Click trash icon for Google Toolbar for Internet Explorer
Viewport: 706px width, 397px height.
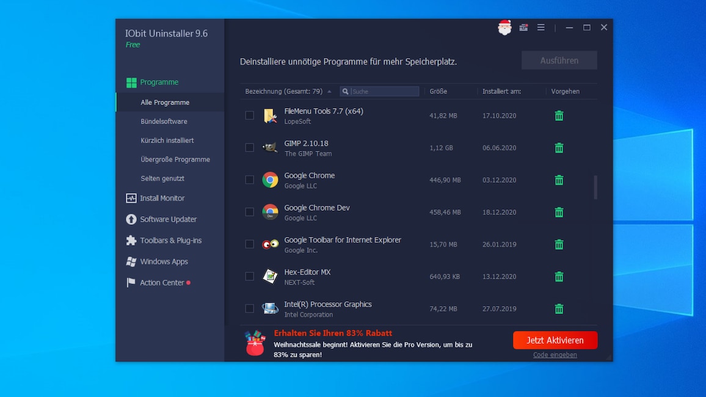559,244
